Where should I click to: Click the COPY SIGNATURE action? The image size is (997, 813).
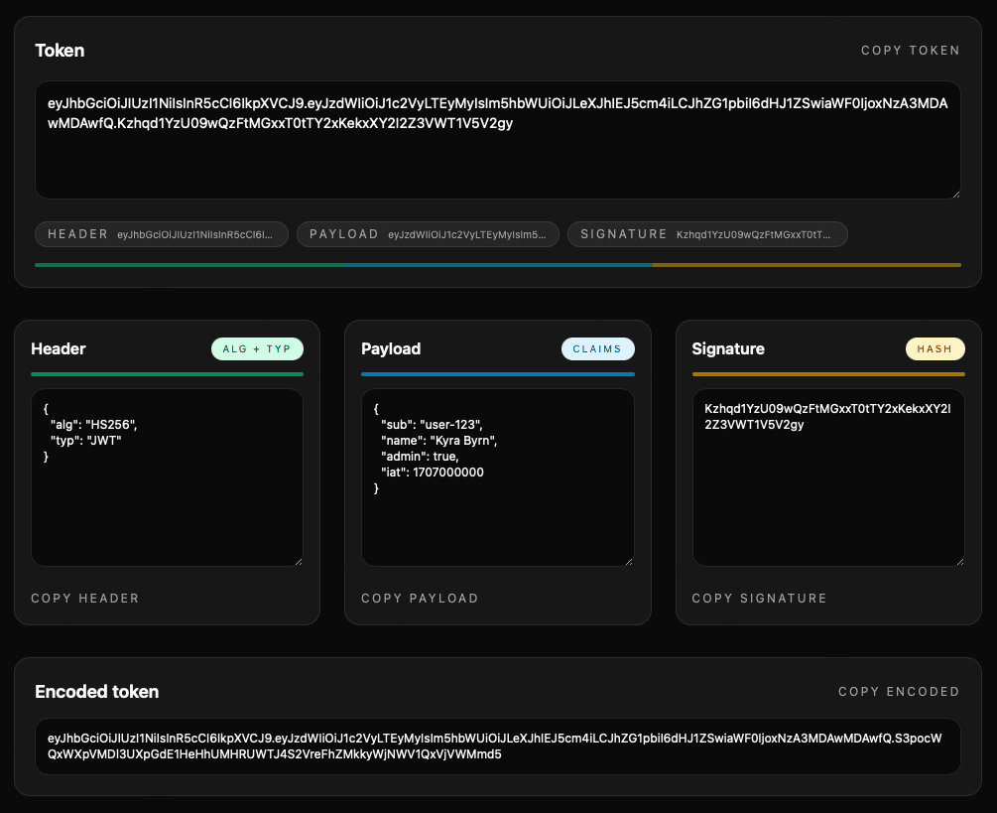759,598
